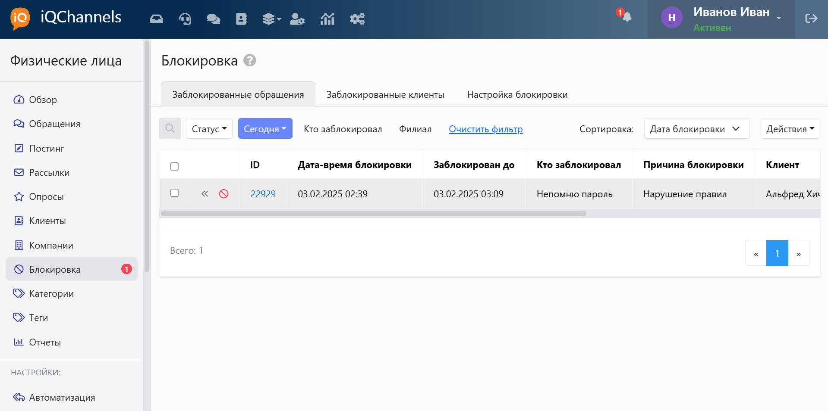Switch to Настройка блокировки tab
Image resolution: width=828 pixels, height=411 pixels.
click(x=517, y=94)
